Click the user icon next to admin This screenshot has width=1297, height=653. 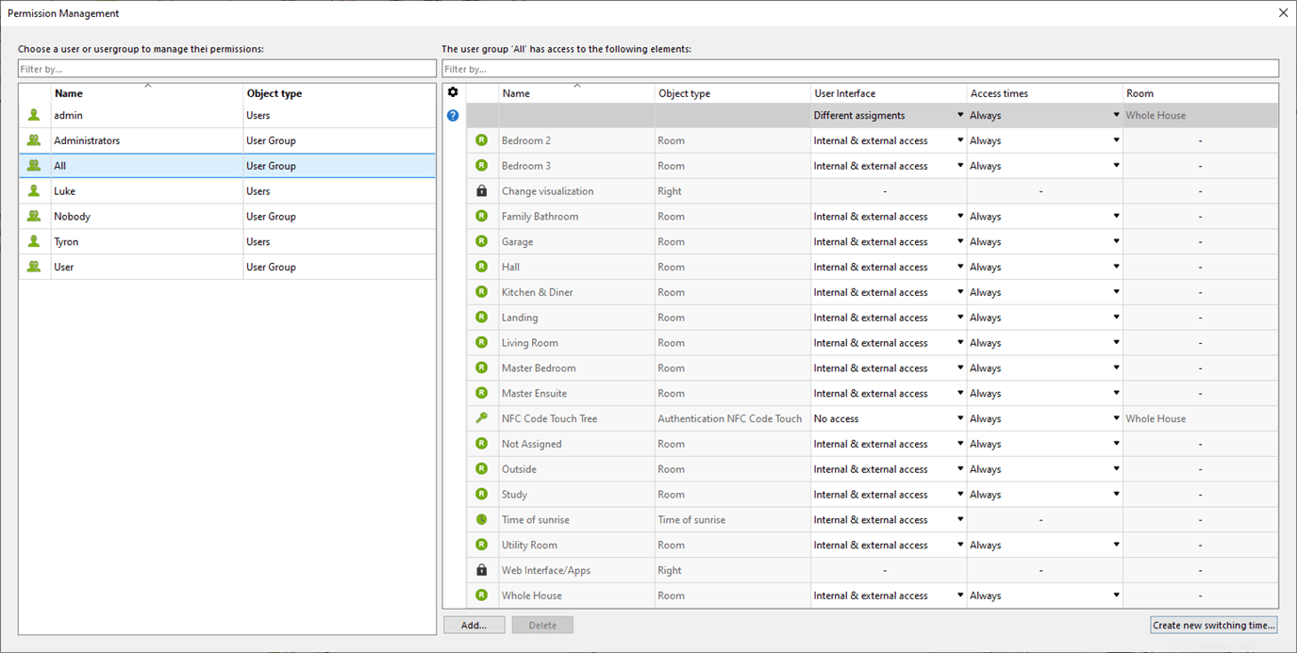pos(34,115)
